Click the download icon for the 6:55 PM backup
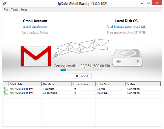This screenshot has width=164, height=129. click(5, 93)
